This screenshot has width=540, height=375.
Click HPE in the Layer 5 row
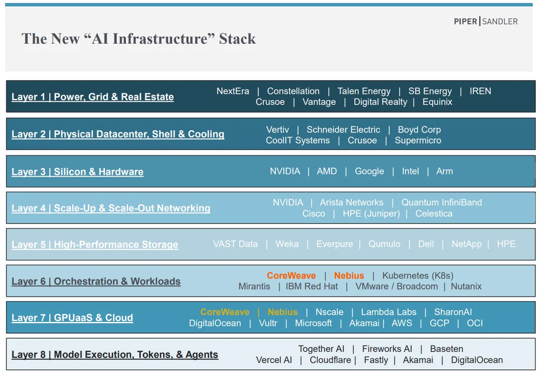tap(506, 244)
